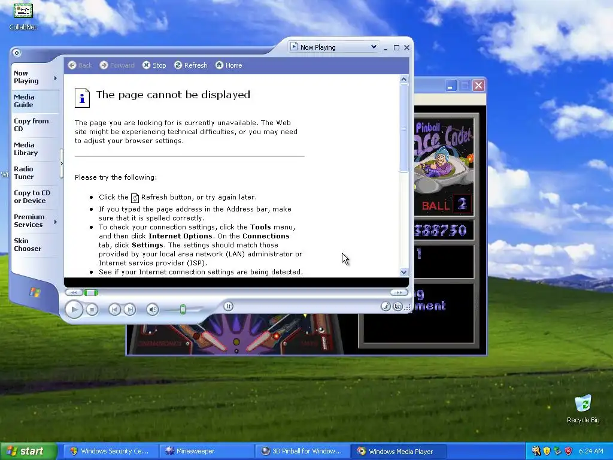The image size is (613, 460).
Task: Click the red shield alert tray icon
Action: pyautogui.click(x=569, y=451)
